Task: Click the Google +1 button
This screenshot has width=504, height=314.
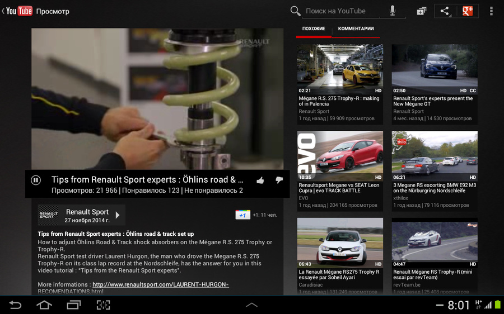Action: point(242,215)
